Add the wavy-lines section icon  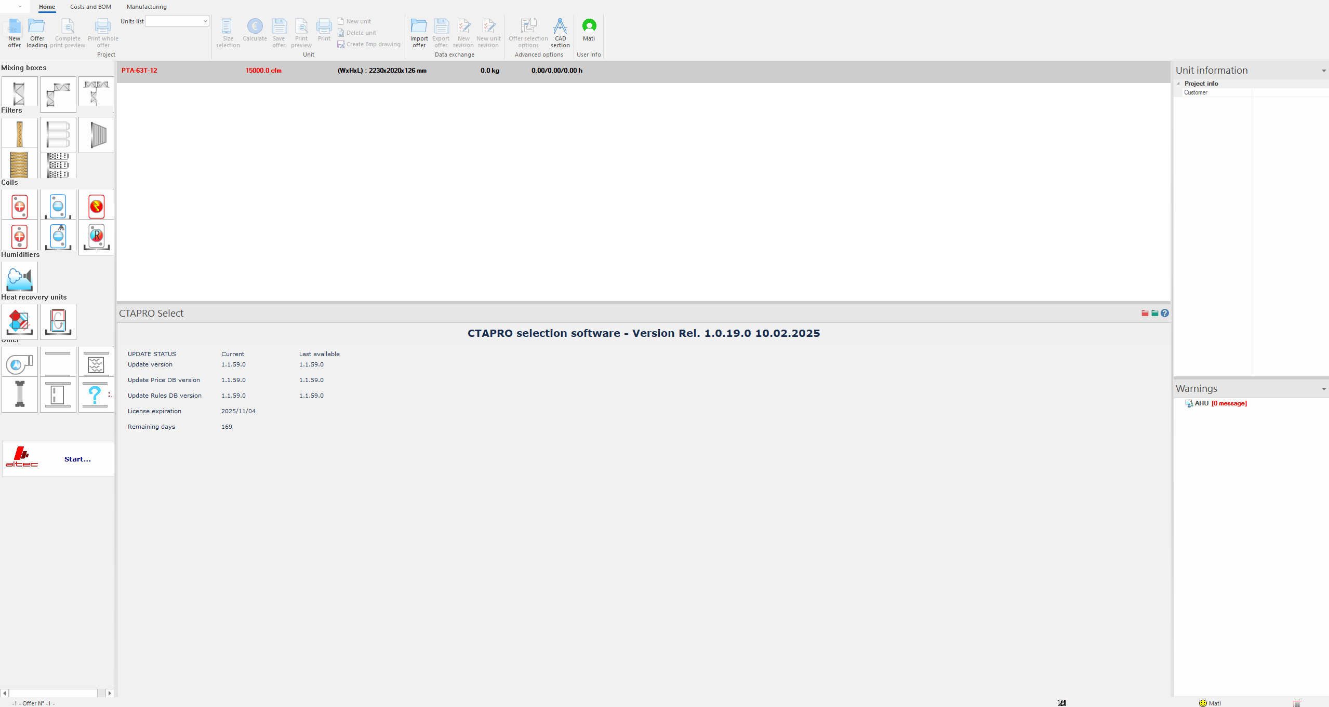pyautogui.click(x=96, y=362)
